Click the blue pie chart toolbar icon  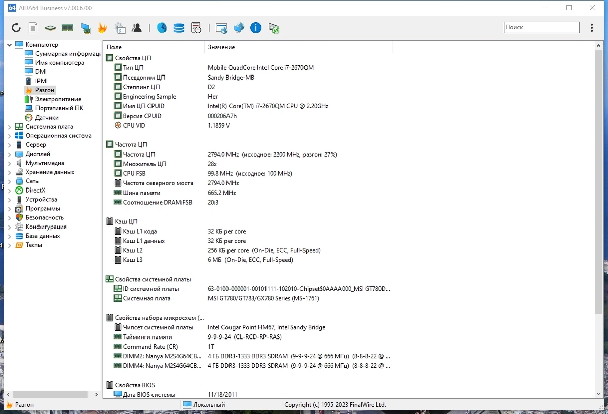point(162,28)
